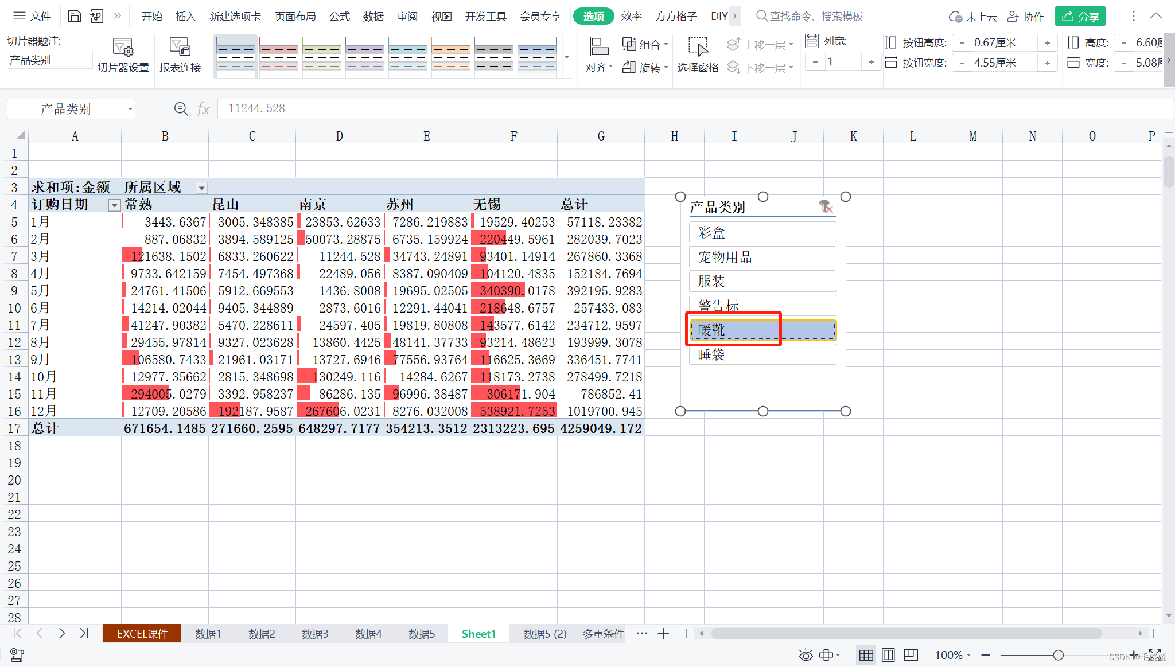Screen dimensions: 1175x667
Task: Click the slicer caption input field
Action: coord(49,60)
